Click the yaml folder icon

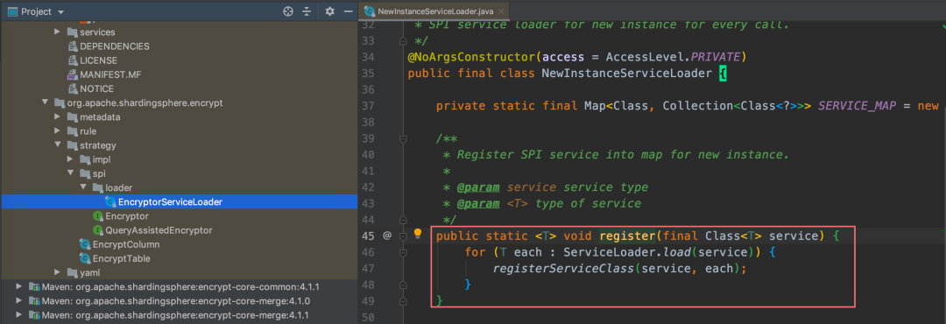[x=73, y=272]
